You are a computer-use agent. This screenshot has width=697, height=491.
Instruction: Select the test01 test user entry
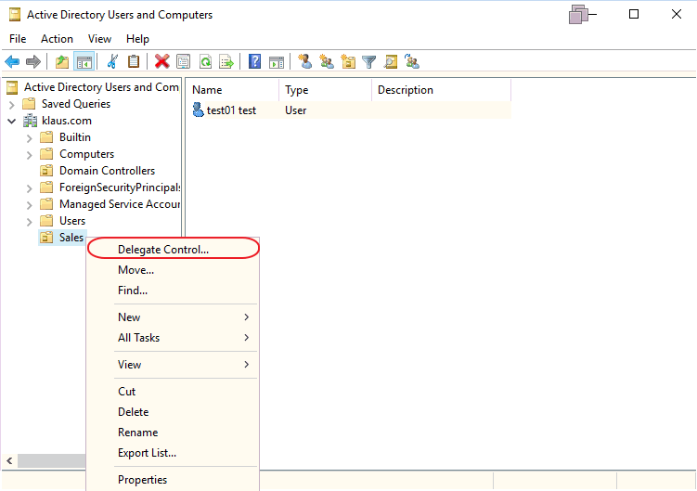click(231, 110)
